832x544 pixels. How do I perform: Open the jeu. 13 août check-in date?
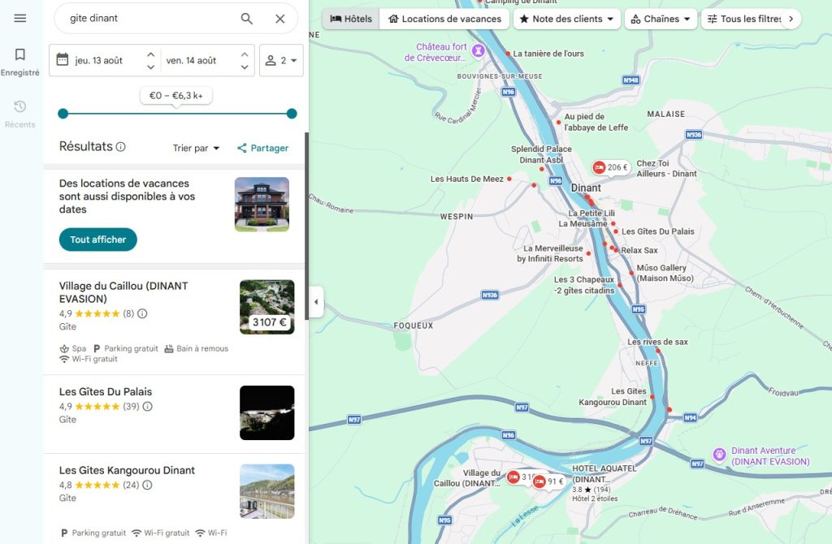point(98,60)
